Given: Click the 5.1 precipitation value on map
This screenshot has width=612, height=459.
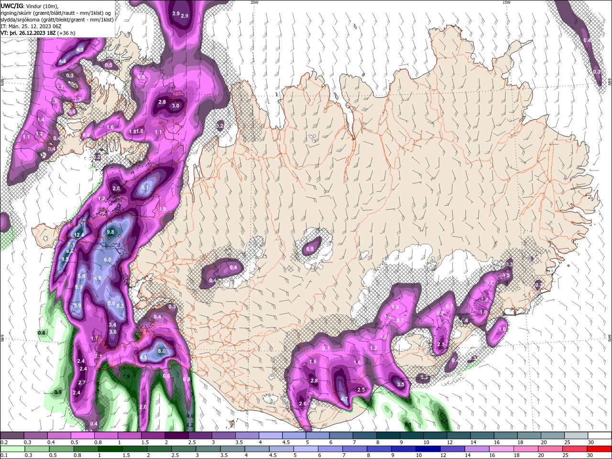Looking at the screenshot, I should point(145,187).
